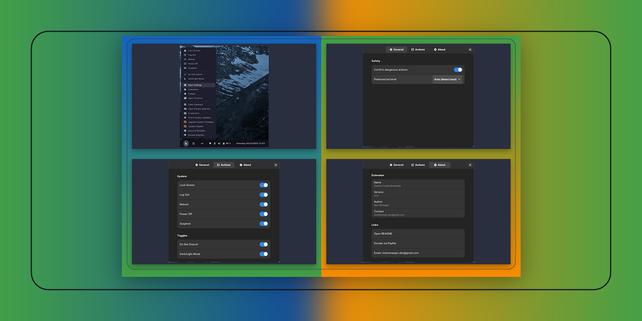Click the Extensions puzzle-piece icon

pyautogui.click(x=185, y=89)
